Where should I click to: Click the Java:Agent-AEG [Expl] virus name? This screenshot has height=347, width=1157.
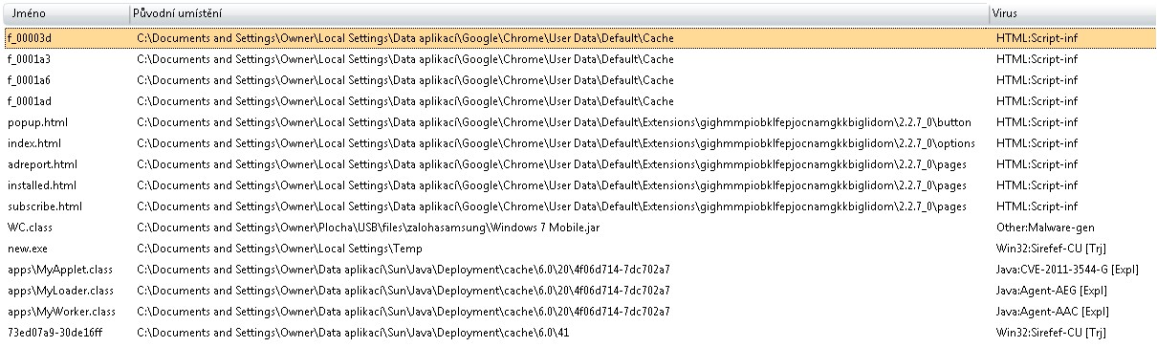pos(1053,291)
